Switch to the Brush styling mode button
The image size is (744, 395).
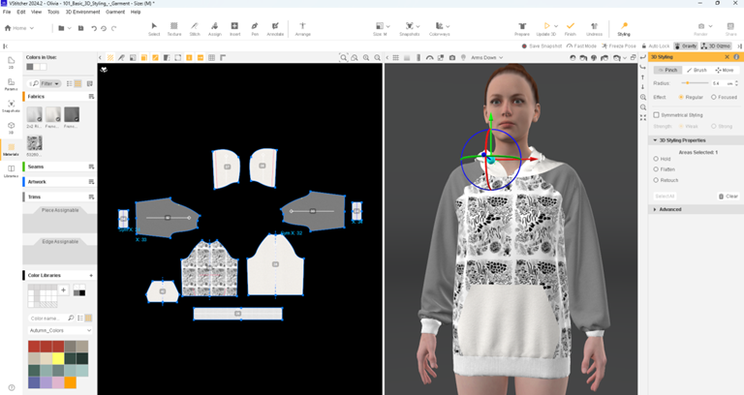697,70
